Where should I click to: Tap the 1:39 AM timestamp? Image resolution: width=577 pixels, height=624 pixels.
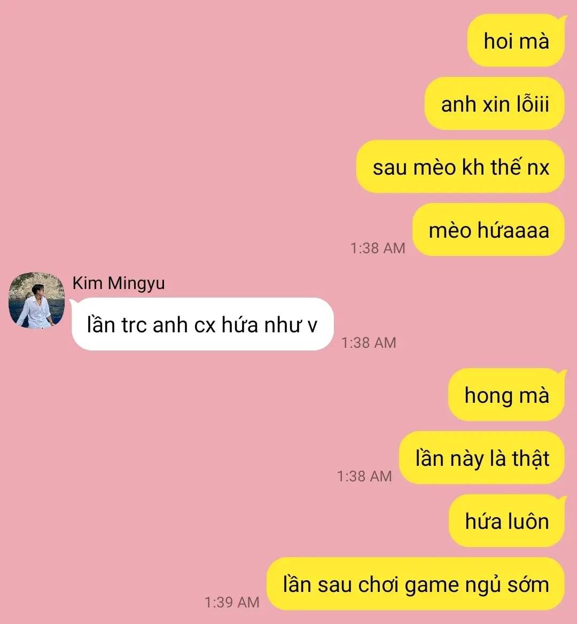(x=232, y=602)
